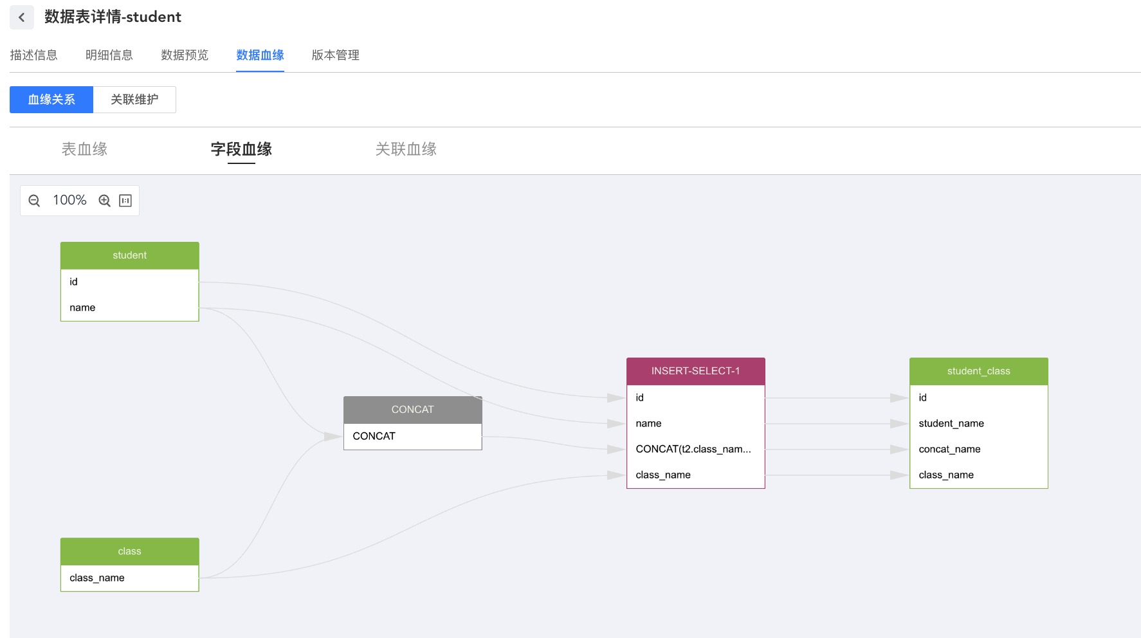Switch to the 明细信息 tab

click(x=109, y=55)
